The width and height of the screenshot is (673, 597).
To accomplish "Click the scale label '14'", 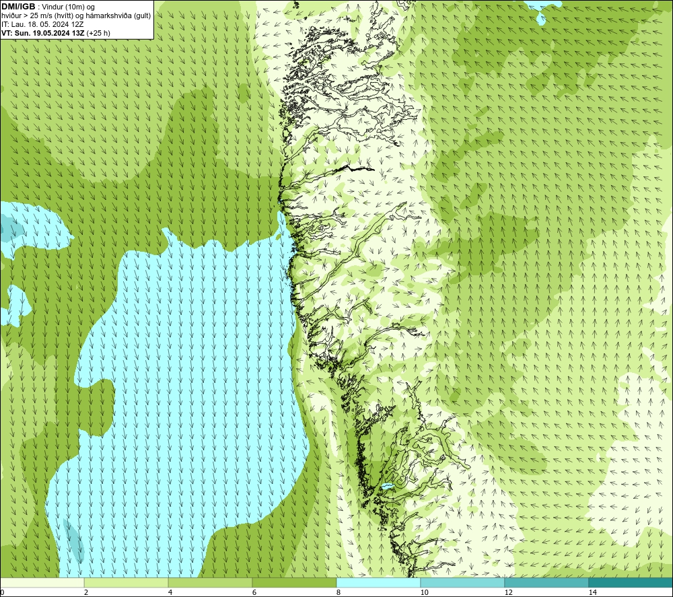I will [592, 593].
